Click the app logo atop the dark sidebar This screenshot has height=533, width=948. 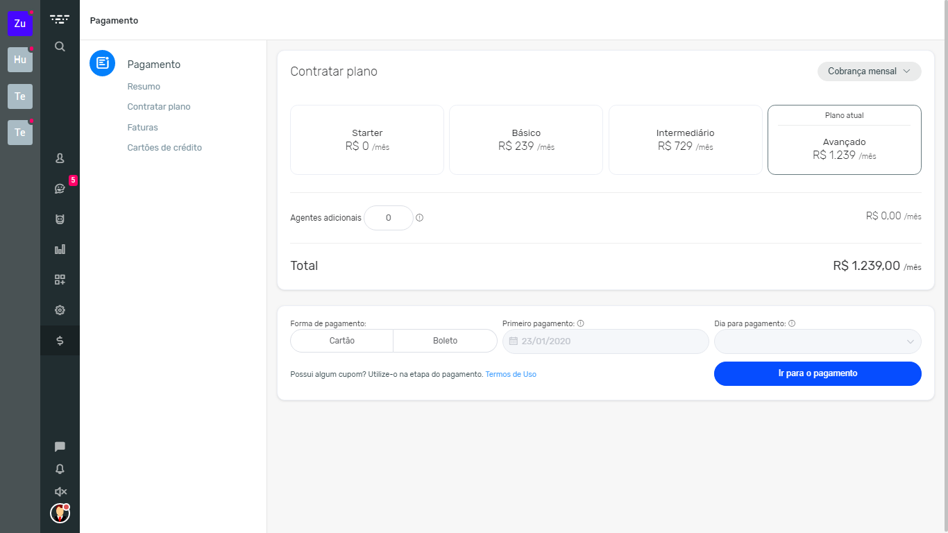[60, 19]
